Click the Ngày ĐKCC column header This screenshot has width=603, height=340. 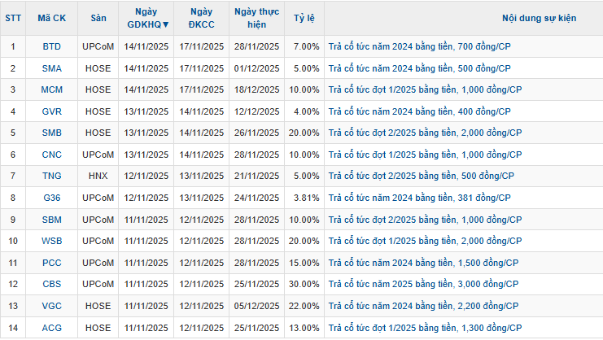pos(202,18)
